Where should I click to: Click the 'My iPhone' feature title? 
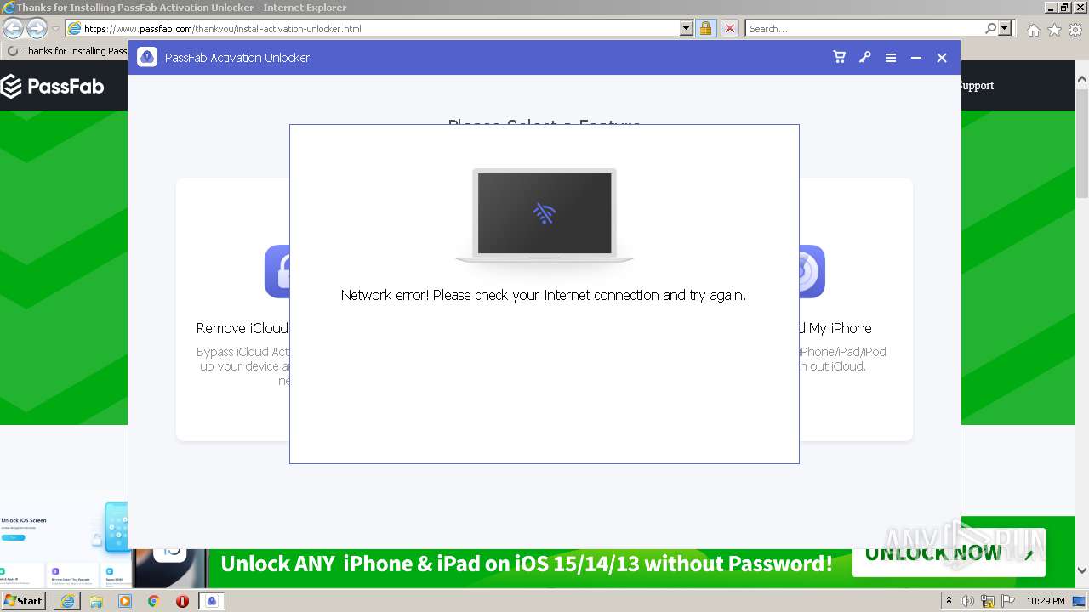tap(835, 328)
